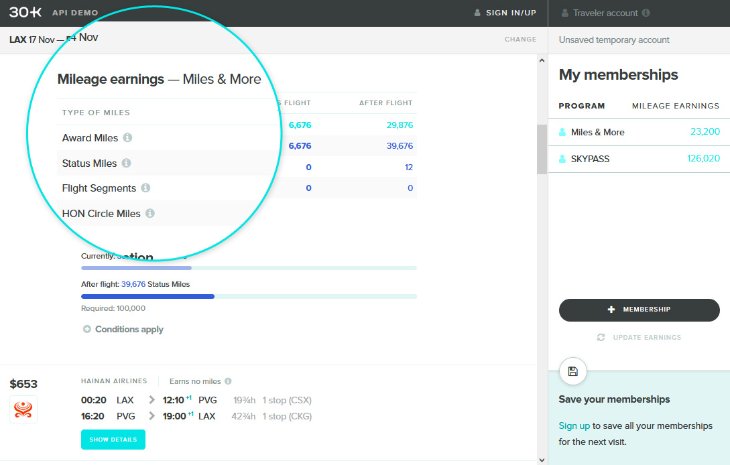Click Change to edit search
The width and height of the screenshot is (730, 465).
point(520,40)
